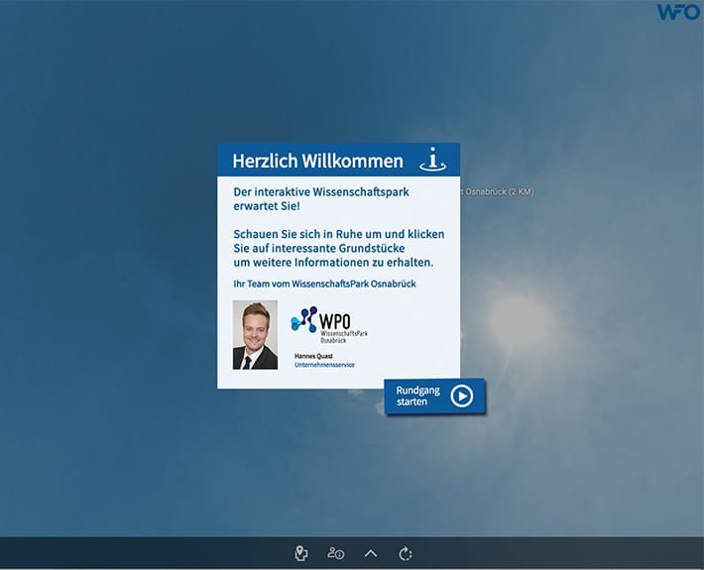Click the Osnabrück (2 KM) hotspot label

tap(498, 191)
